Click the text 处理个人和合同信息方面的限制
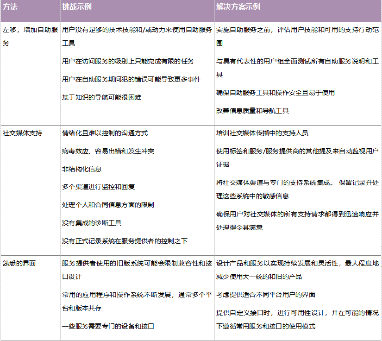Viewport: 382px width, 341px height. pyautogui.click(x=108, y=205)
